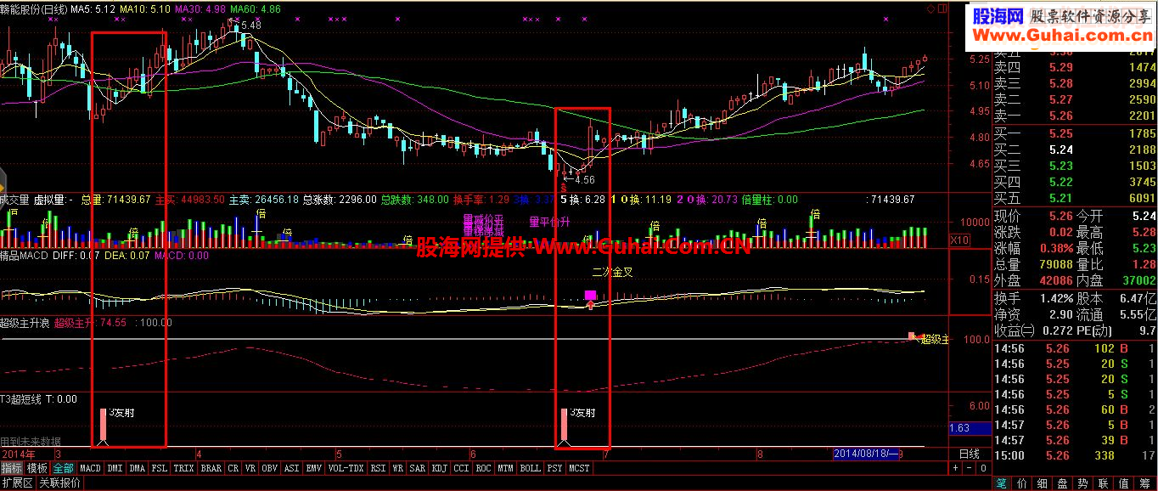Viewport: 1158px width, 491px height.
Task: Click the plus zoom button under 日线
Action: [955, 468]
